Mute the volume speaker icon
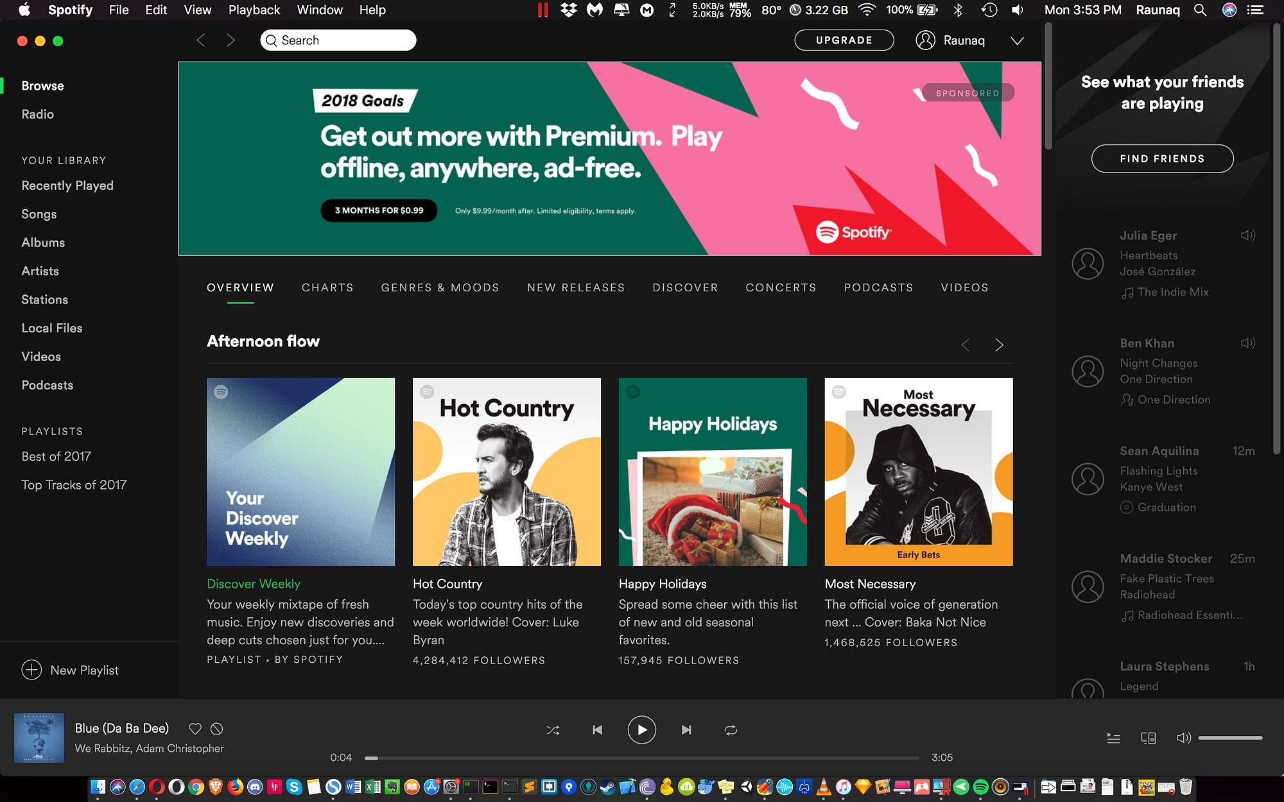Screen dimensions: 1284x802 click(x=1183, y=738)
